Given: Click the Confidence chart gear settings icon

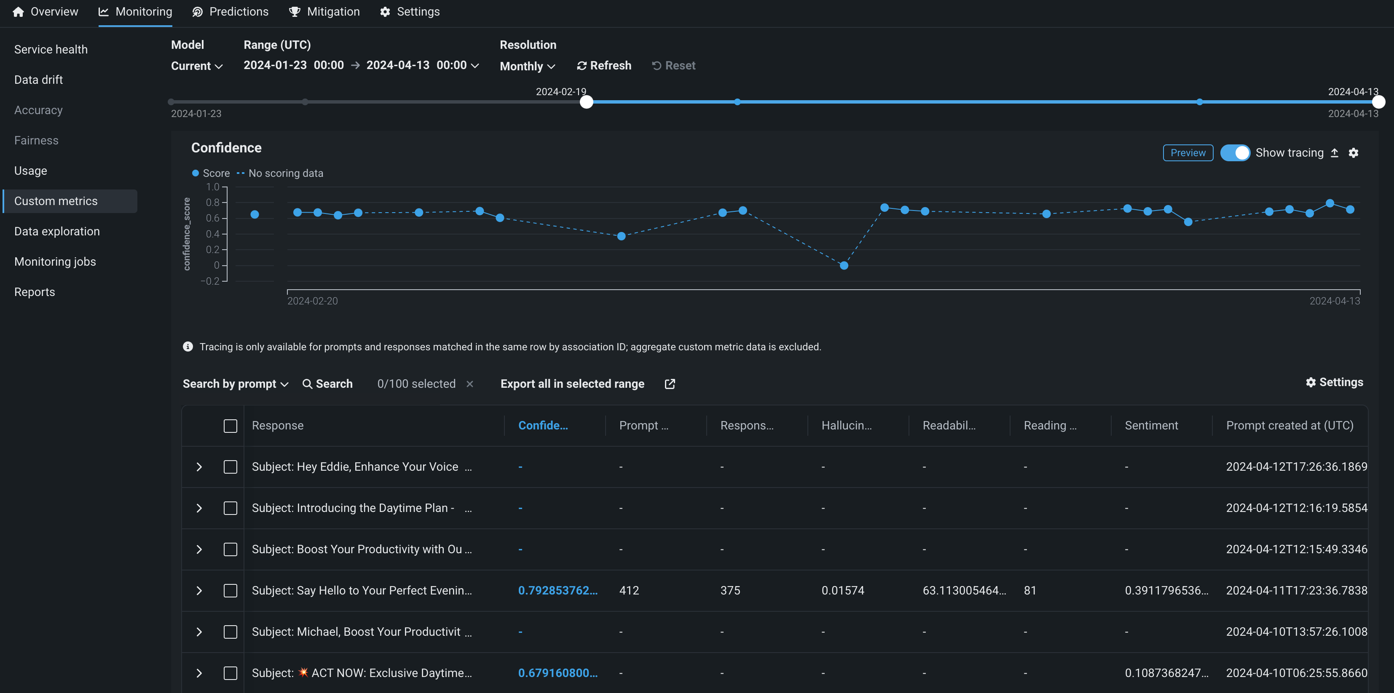Looking at the screenshot, I should coord(1353,153).
